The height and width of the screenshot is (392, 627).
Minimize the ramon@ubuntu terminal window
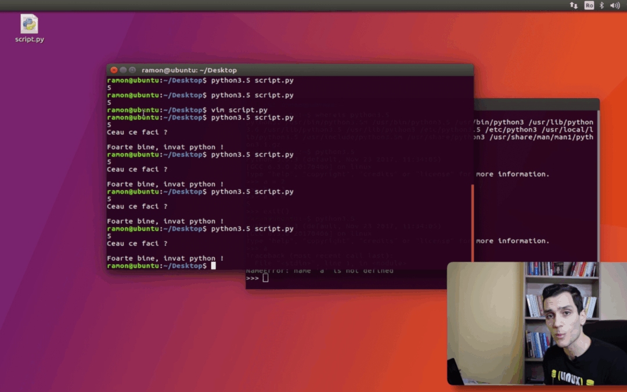[123, 70]
